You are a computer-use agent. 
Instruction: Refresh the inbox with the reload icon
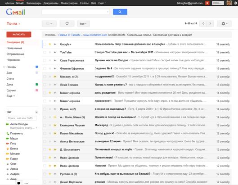click(x=67, y=23)
